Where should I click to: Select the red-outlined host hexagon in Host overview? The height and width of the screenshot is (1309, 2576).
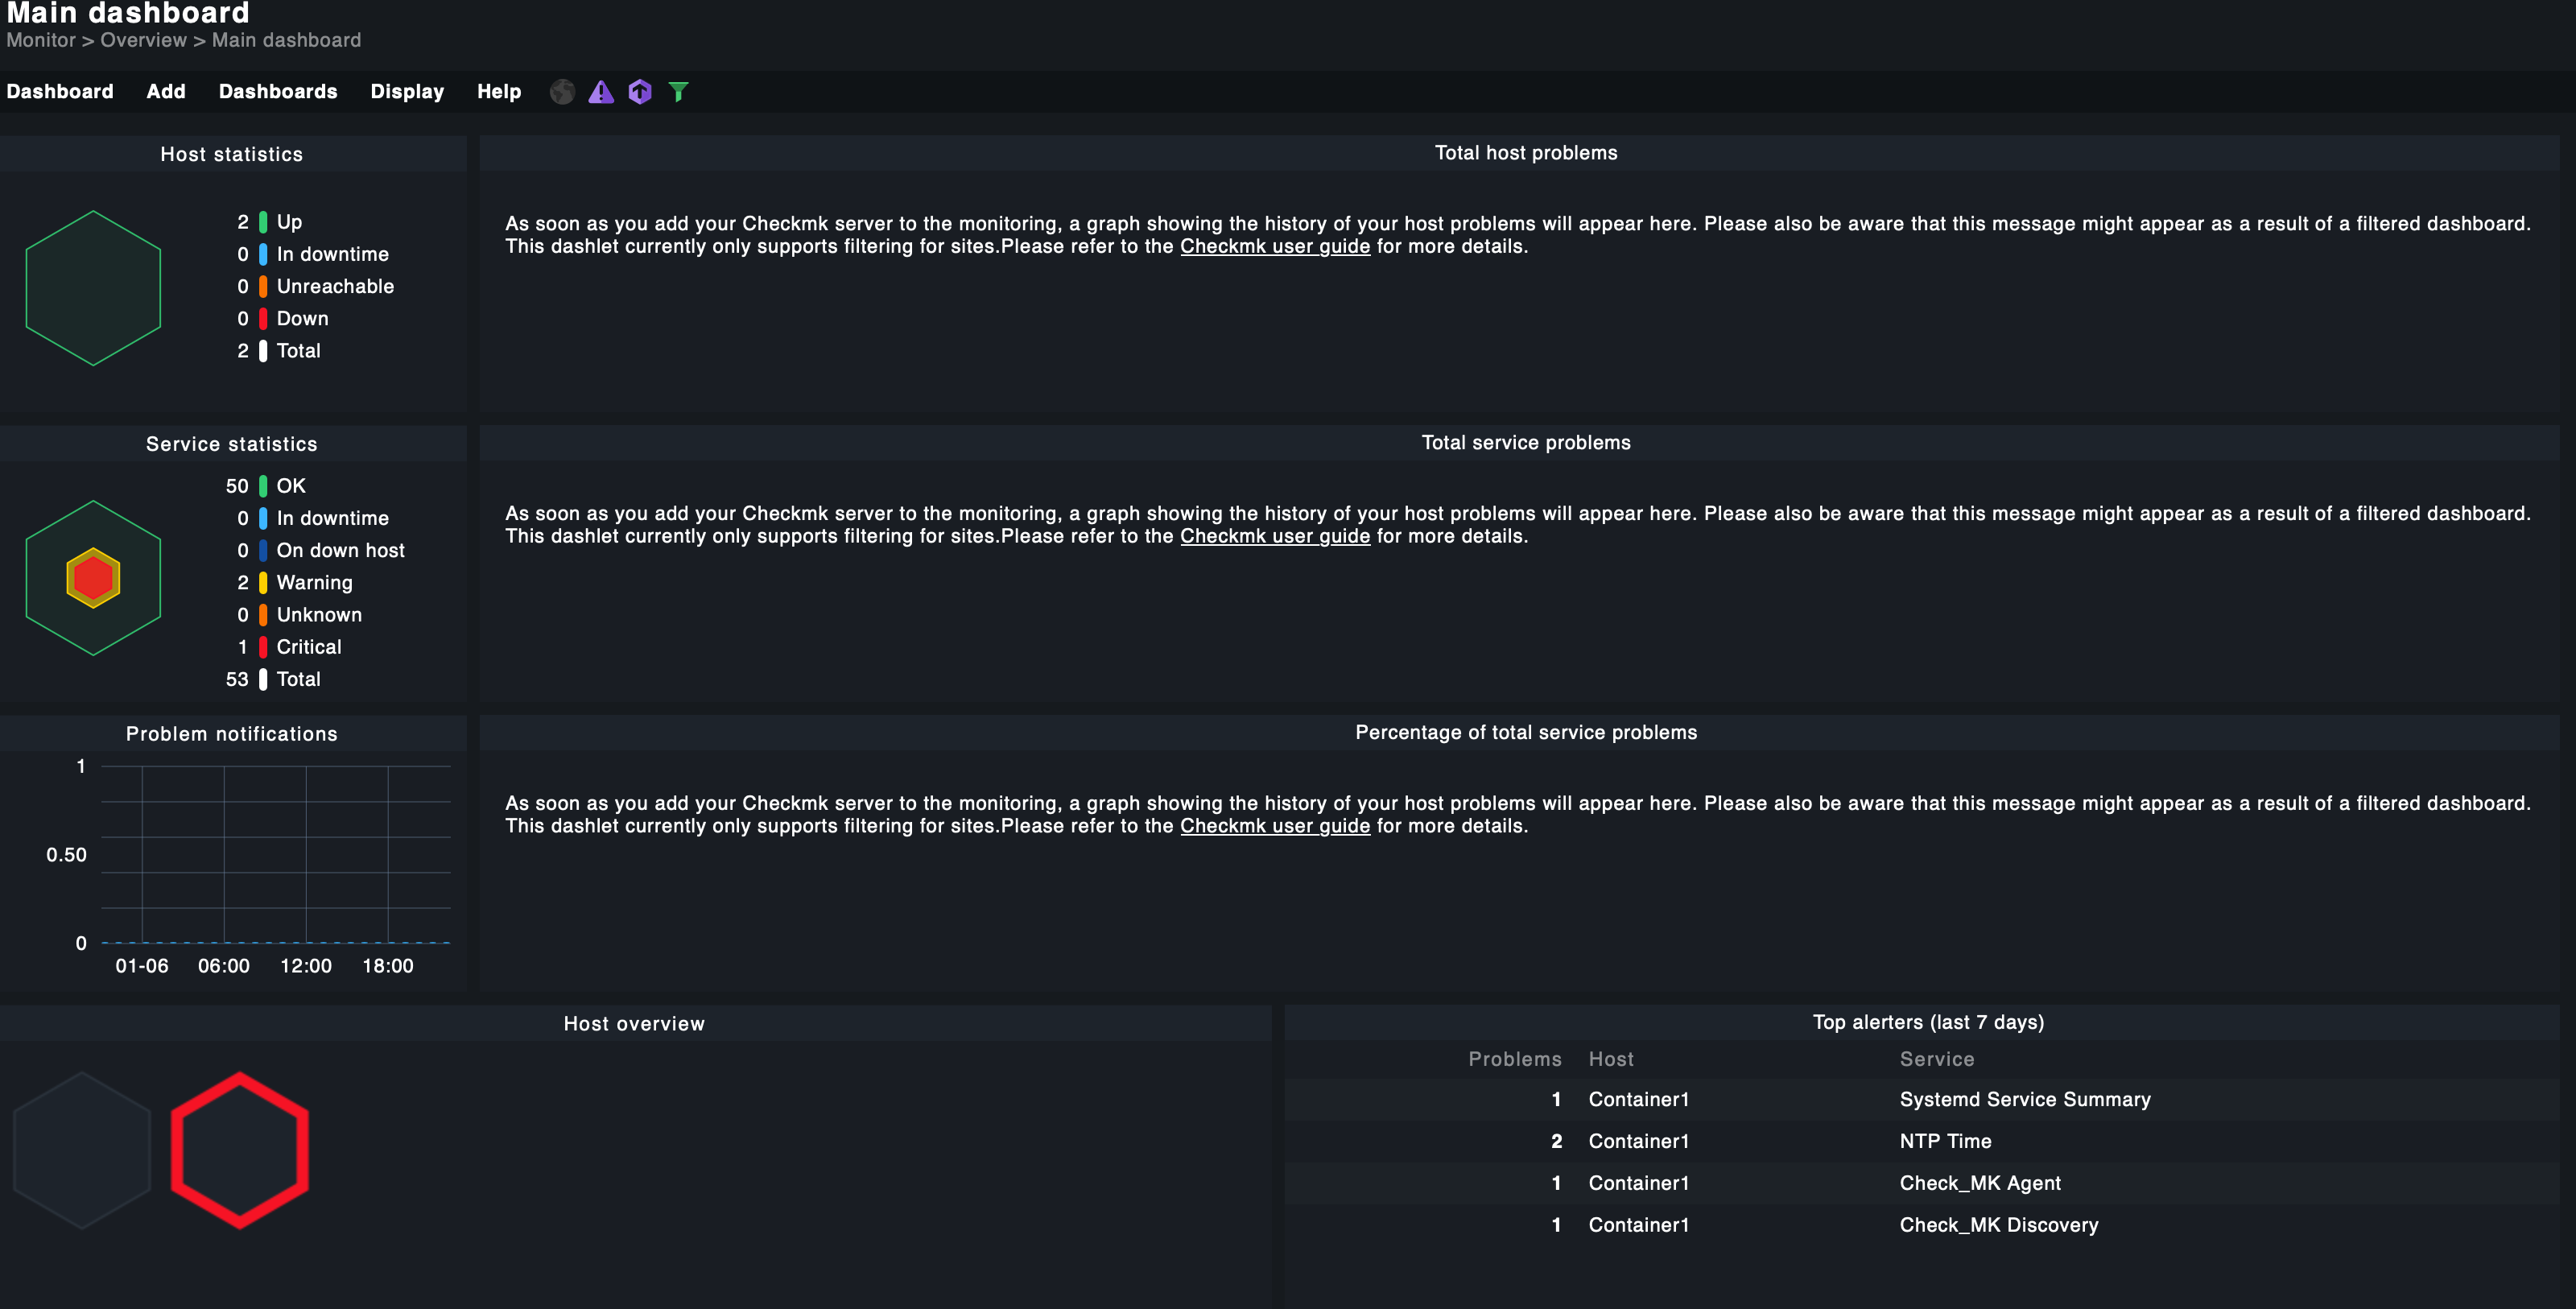click(240, 1150)
